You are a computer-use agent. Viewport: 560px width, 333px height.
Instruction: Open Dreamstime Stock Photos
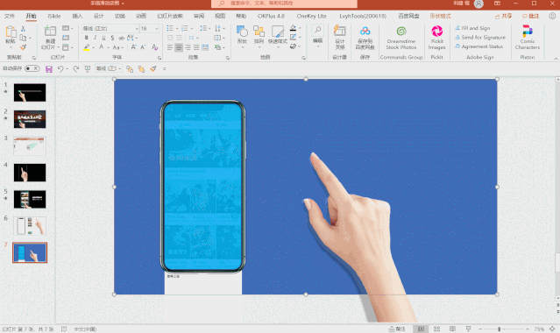pyautogui.click(x=401, y=38)
